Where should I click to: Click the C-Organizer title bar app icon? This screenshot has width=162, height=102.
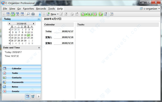[3, 3]
